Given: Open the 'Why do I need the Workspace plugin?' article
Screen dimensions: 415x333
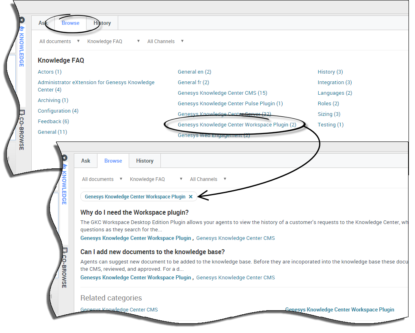Looking at the screenshot, I should (134, 213).
